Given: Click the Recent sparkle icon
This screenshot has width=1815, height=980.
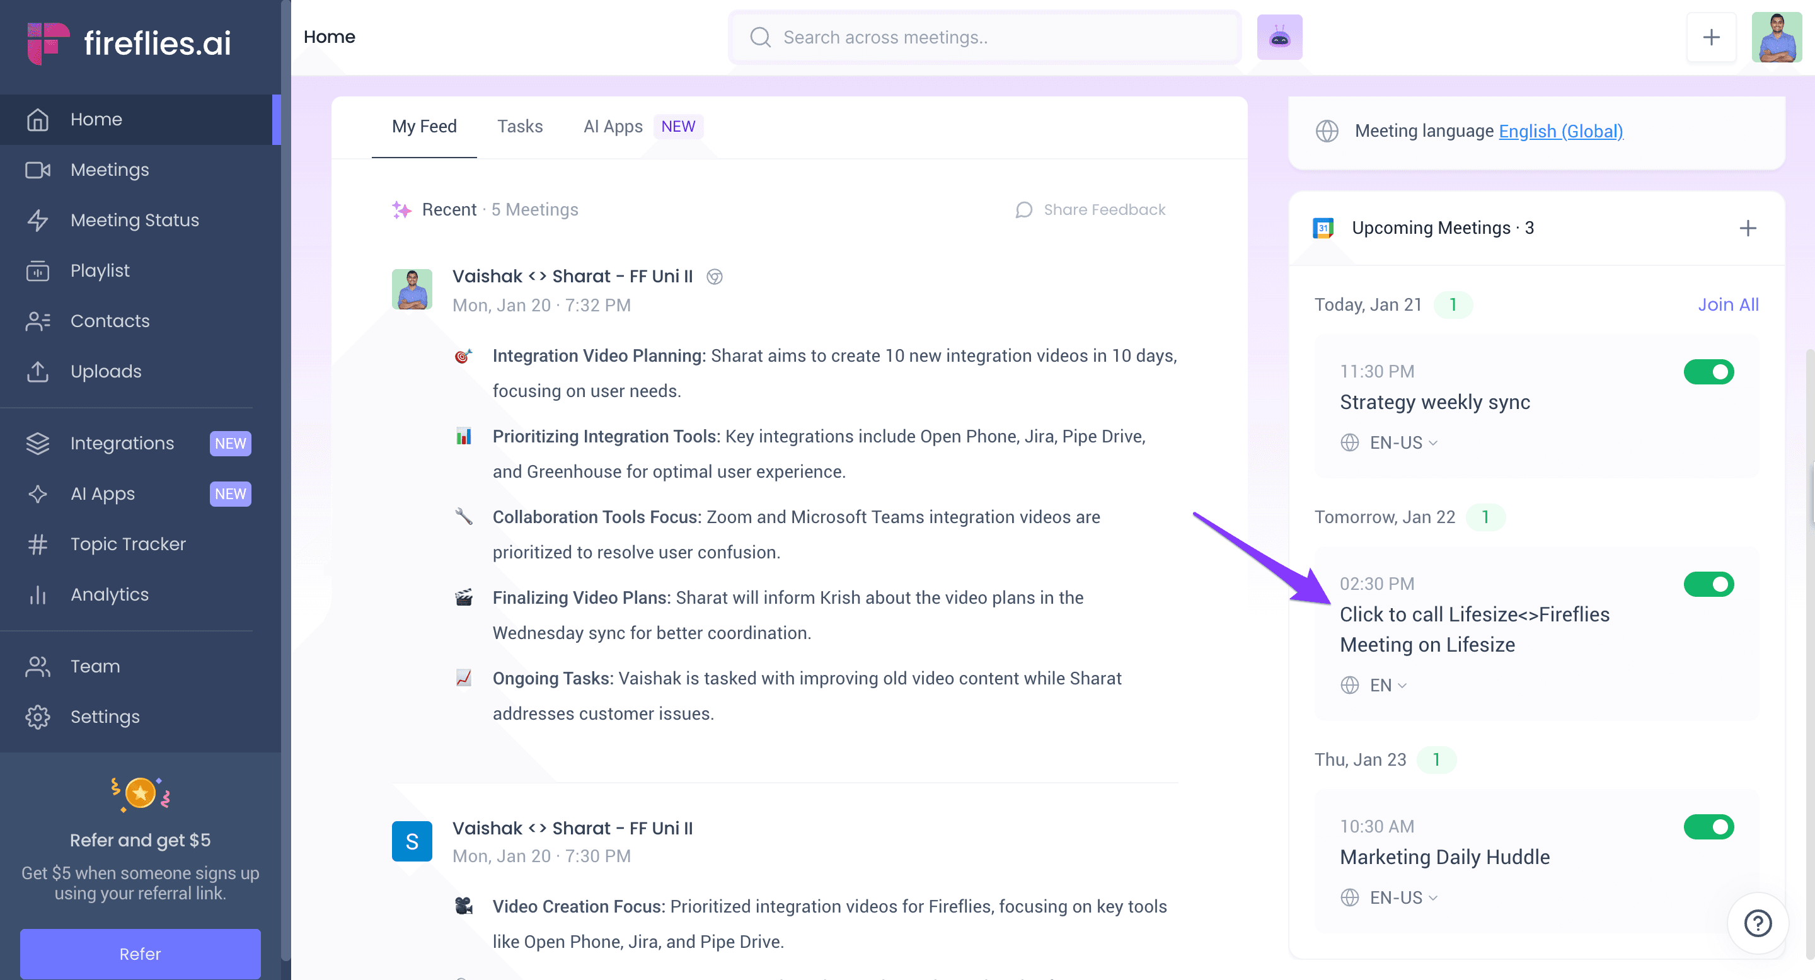Looking at the screenshot, I should (401, 210).
